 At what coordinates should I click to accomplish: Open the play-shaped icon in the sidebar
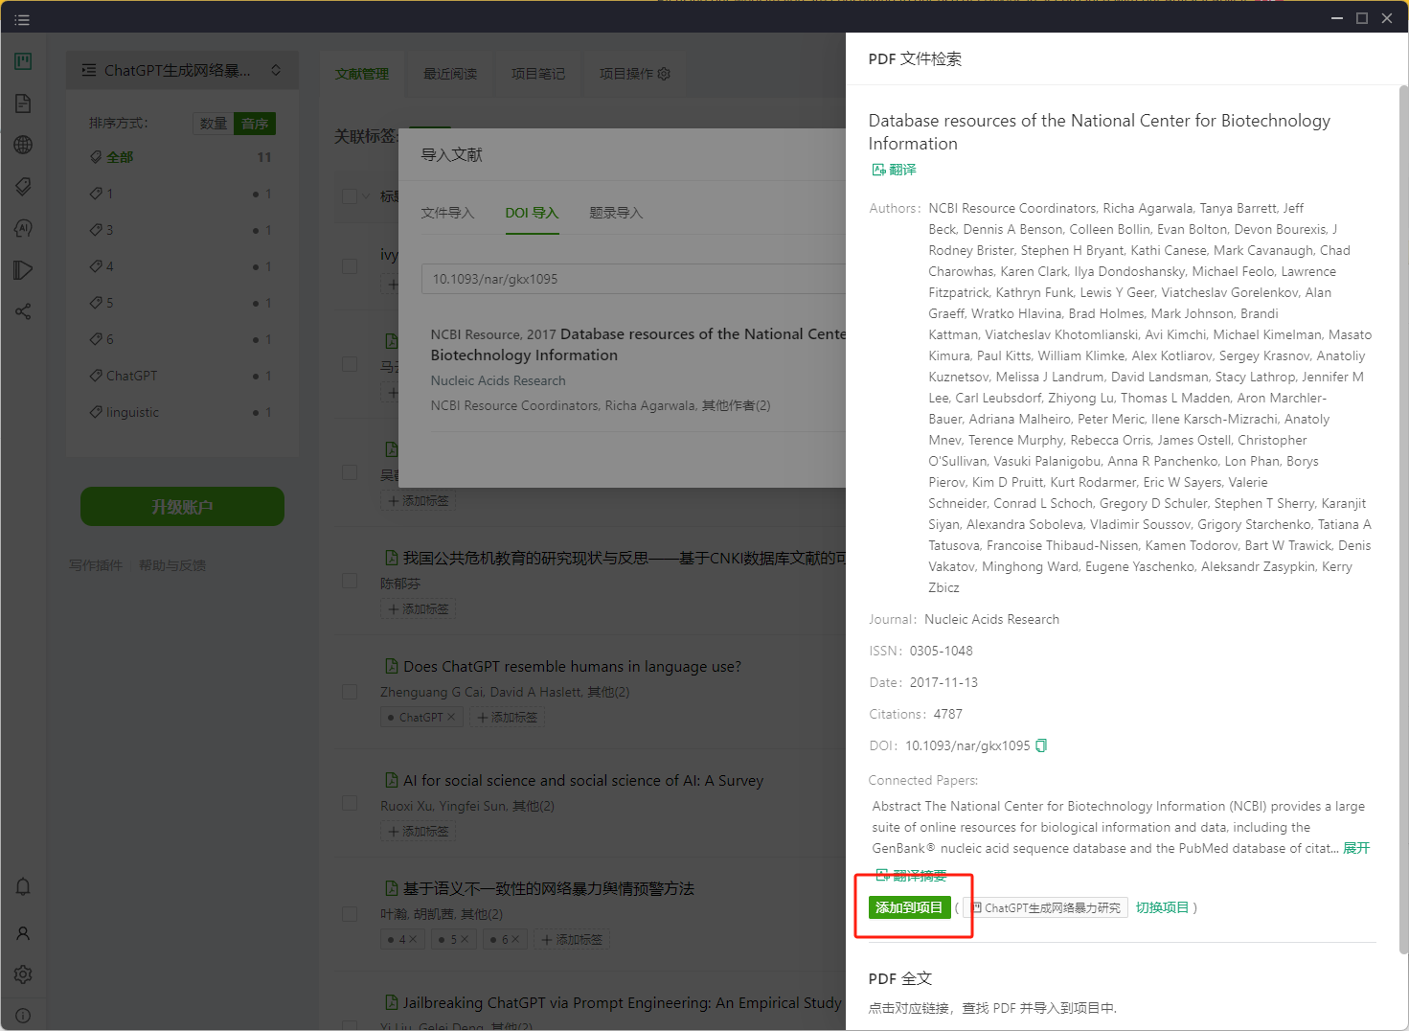coord(23,270)
